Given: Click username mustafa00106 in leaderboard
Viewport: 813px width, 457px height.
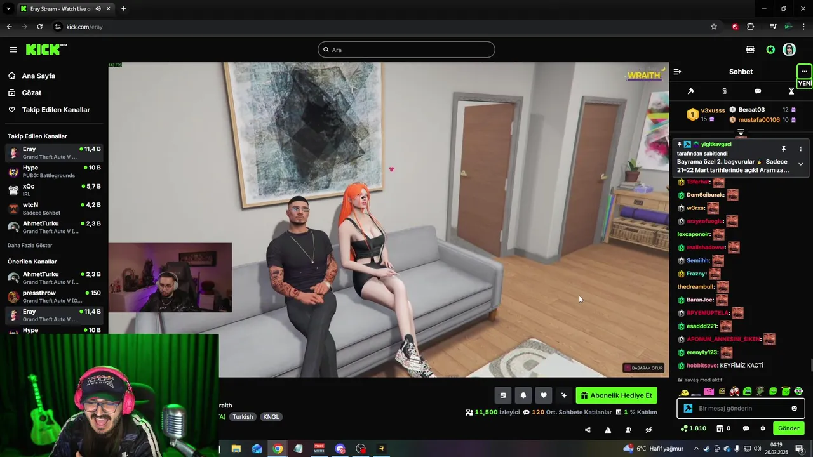Looking at the screenshot, I should click(759, 120).
